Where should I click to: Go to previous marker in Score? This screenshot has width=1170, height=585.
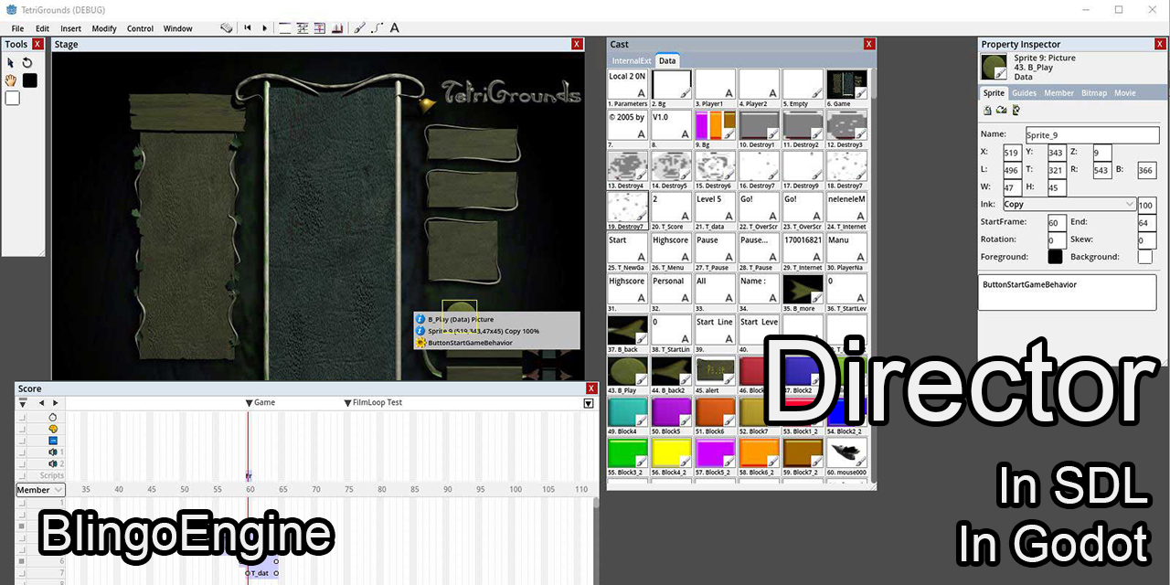41,402
